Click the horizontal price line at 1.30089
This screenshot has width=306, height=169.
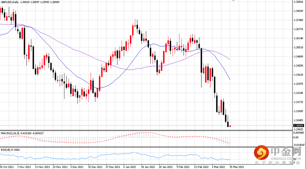pos(147,126)
